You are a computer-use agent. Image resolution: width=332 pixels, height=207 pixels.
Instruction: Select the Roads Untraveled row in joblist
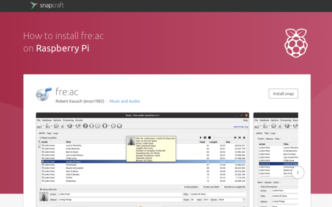143,168
